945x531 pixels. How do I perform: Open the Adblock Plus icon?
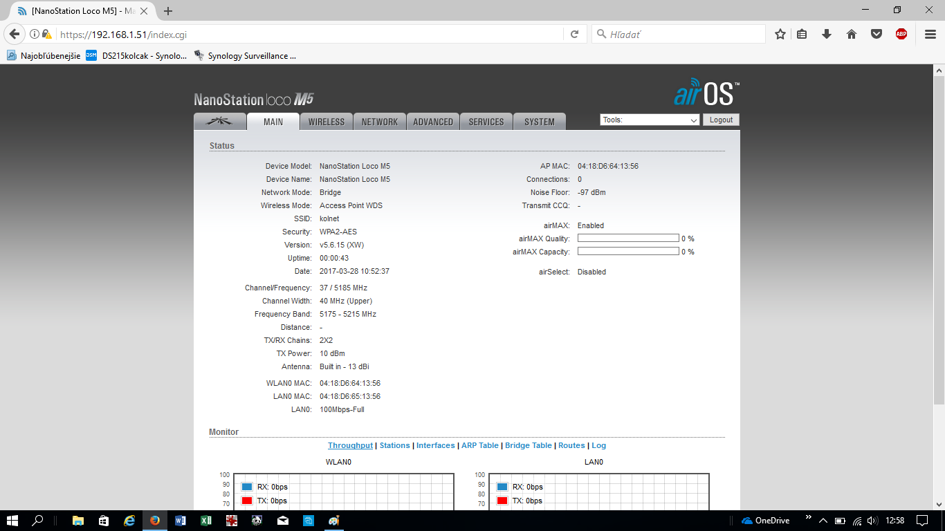(901, 34)
